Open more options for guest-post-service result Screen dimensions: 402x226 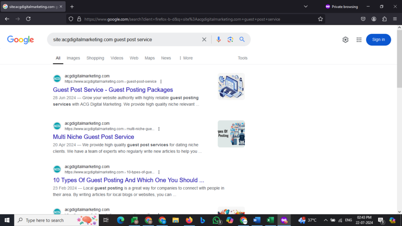click(x=161, y=82)
